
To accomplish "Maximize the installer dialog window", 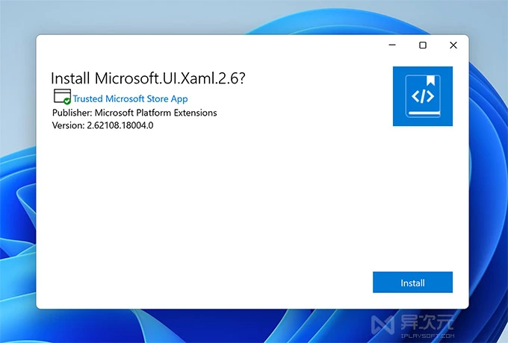I will [x=423, y=45].
